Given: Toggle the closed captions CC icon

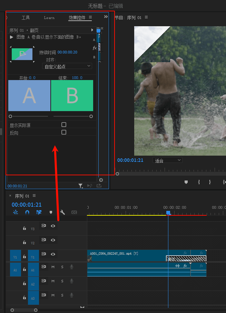Looking at the screenshot, I should [x=74, y=212].
